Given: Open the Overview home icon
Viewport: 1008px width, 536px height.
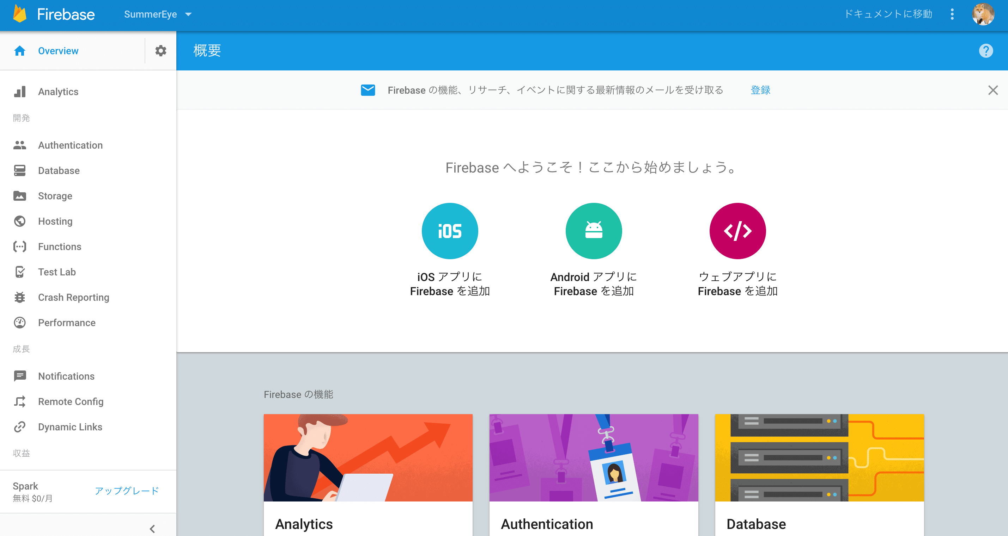Looking at the screenshot, I should [x=19, y=51].
